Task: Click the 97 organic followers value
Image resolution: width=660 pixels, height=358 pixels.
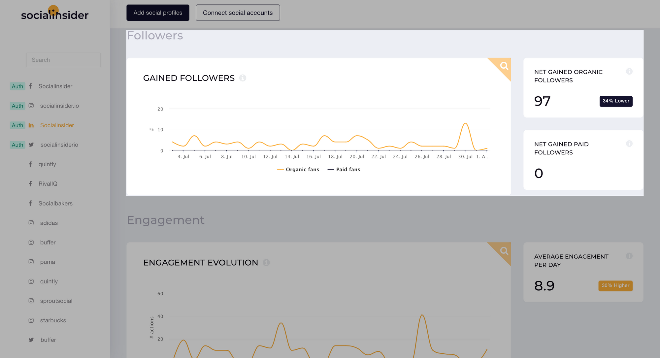Action: coord(542,101)
